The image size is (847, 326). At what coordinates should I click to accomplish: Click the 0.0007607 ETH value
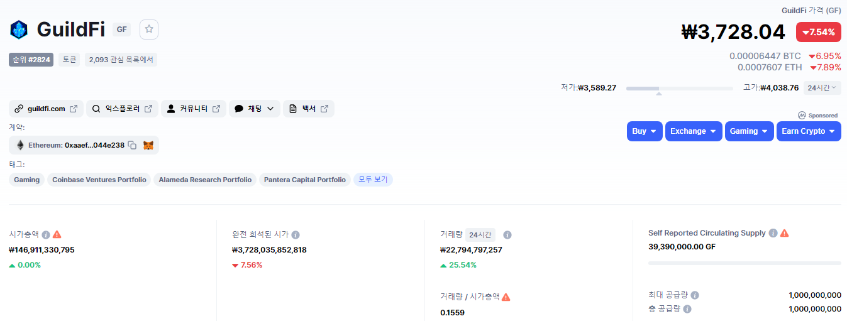coord(770,67)
